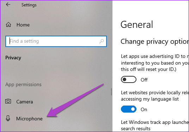189x132 pixels.
Task: Click the magnifier icon in search box
Action: pos(102,41)
